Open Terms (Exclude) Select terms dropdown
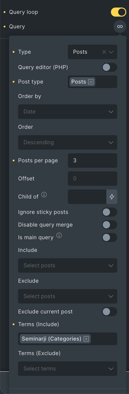Screen dimensions: 129x394 pyautogui.click(x=68, y=369)
